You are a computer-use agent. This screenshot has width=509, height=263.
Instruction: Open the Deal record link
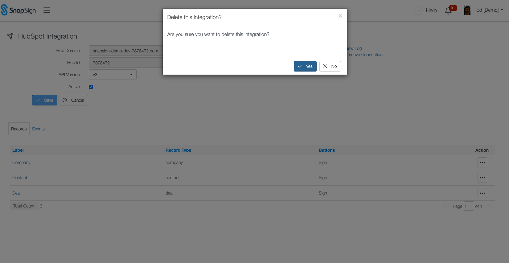pyautogui.click(x=16, y=193)
